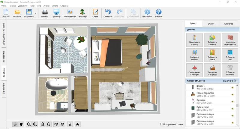Click the Отменить undo arrow

pos(108,13)
